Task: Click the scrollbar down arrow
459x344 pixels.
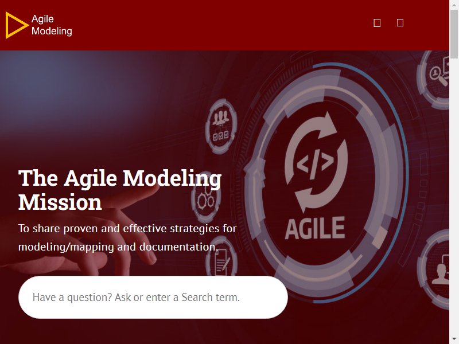Action: [454, 339]
